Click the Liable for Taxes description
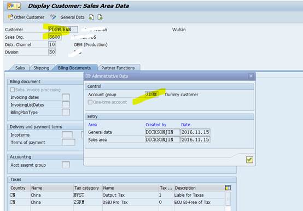Image resolution: width=303 pixels, height=211 pixels. pyautogui.click(x=200, y=195)
